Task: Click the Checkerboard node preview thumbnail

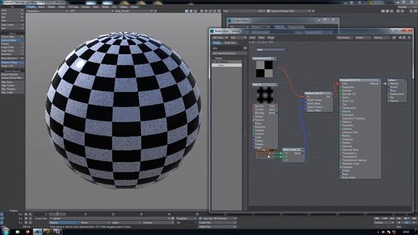Action: 265,69
